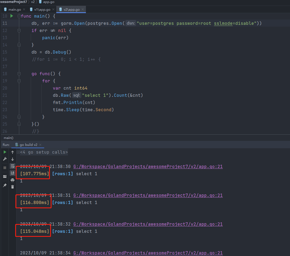The image size is (290, 256).
Task: Stop the running process with the stop square
Action: 5,168
